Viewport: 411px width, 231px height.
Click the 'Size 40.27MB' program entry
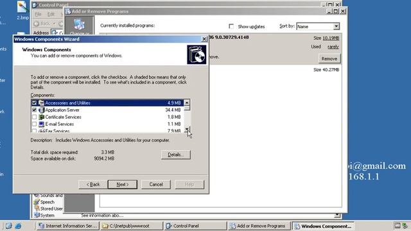tap(326, 70)
